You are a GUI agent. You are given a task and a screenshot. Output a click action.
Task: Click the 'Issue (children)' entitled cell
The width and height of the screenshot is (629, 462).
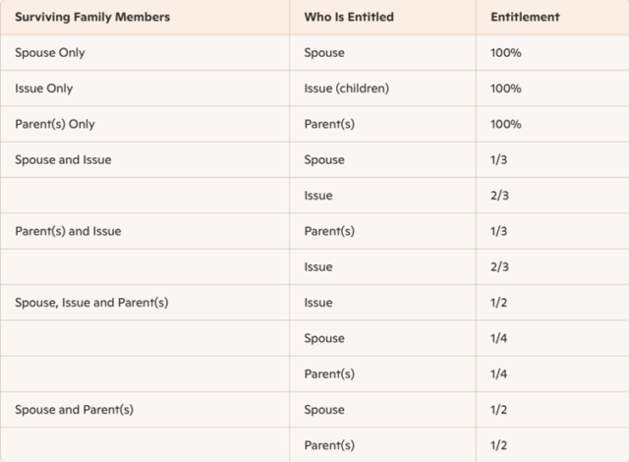pos(346,88)
